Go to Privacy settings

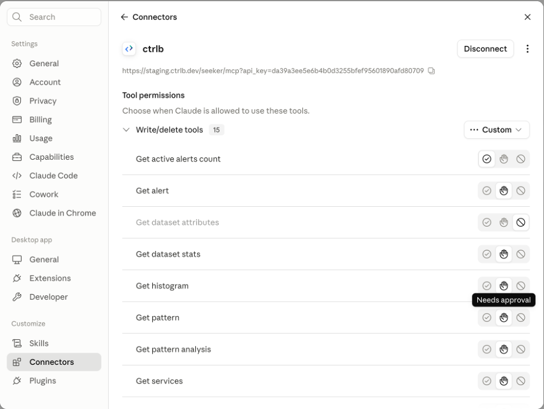[54, 101]
